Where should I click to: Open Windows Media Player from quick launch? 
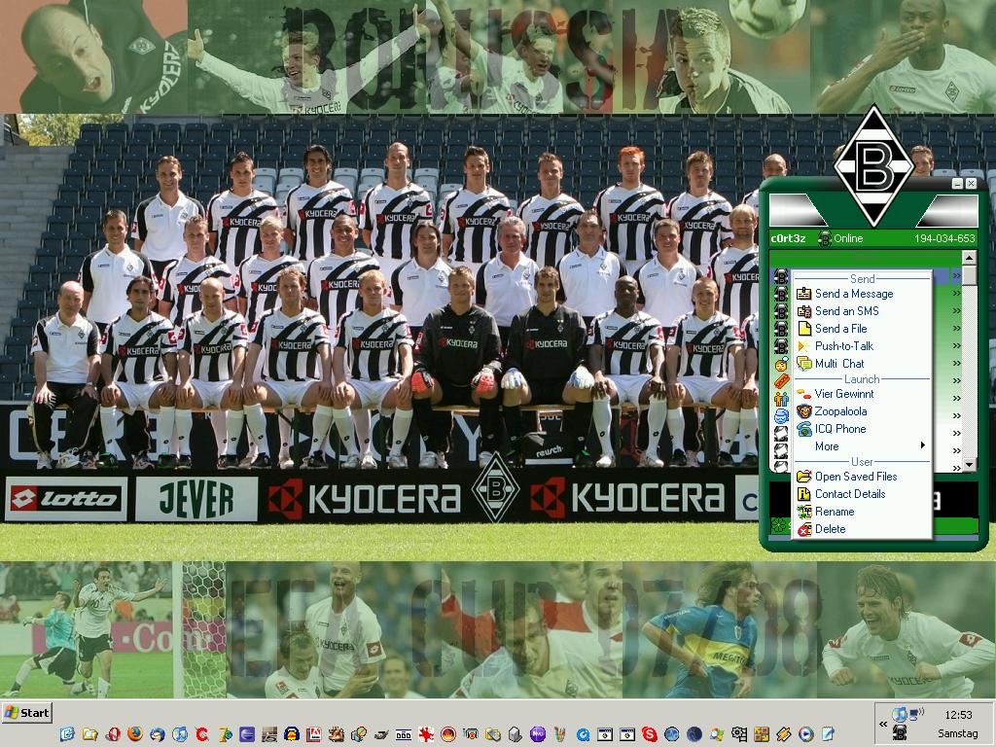tap(806, 735)
